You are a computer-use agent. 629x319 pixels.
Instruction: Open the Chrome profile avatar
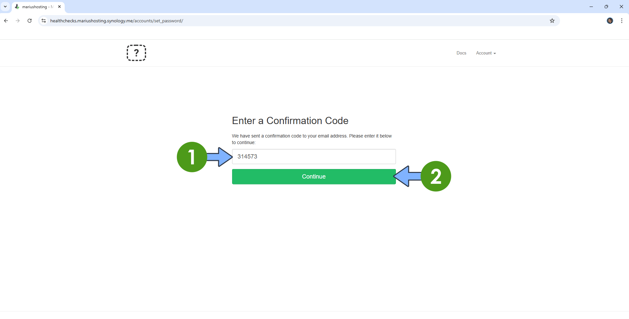[610, 21]
